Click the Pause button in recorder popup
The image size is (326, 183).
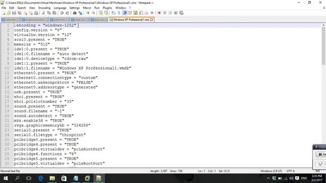click(321, 155)
